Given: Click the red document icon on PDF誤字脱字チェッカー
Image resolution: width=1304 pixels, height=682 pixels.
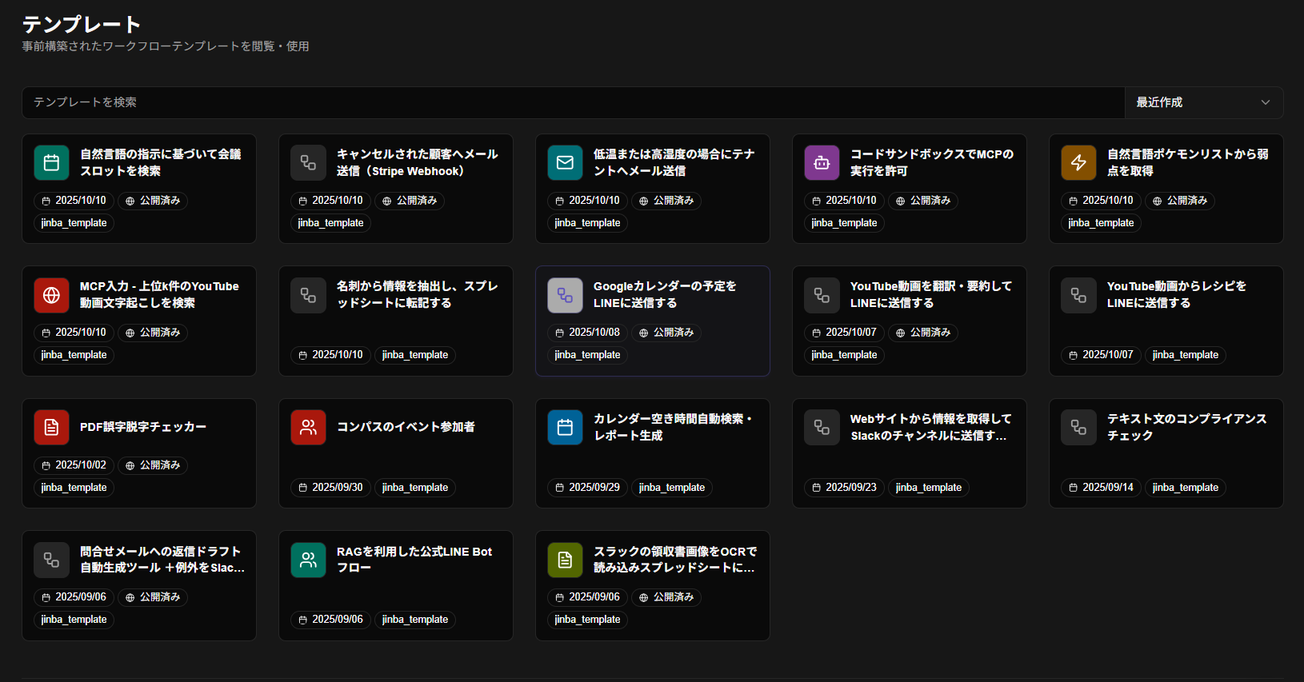Looking at the screenshot, I should point(51,427).
